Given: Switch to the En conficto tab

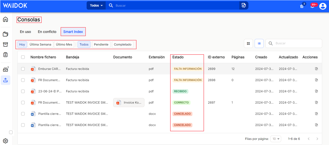Looking at the screenshot, I should tap(47, 32).
